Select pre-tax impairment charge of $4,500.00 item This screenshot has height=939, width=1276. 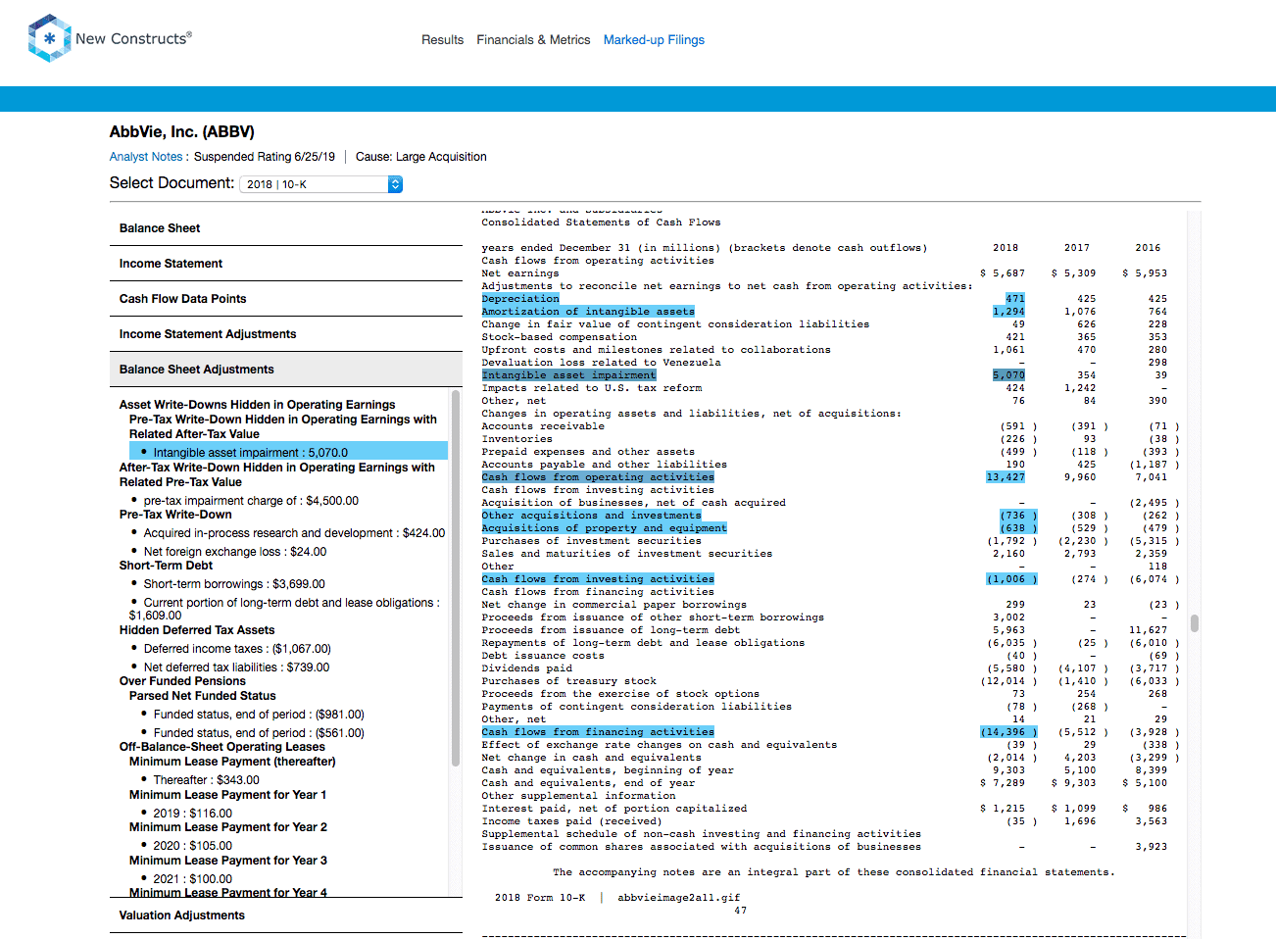[x=251, y=501]
